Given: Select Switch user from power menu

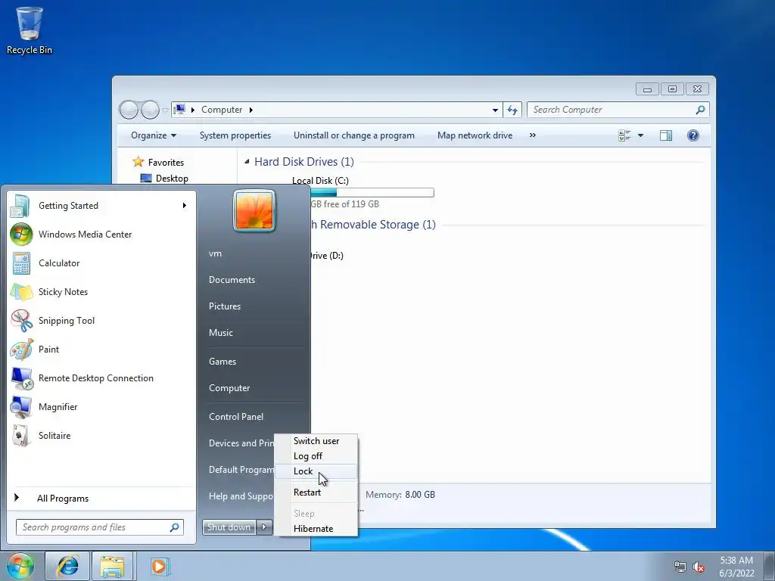Looking at the screenshot, I should (x=316, y=441).
